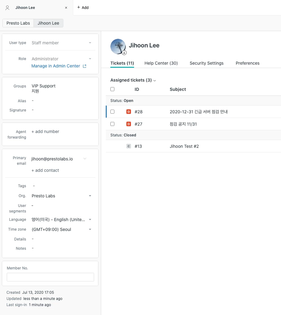Click the open status icon for #28

(129, 112)
